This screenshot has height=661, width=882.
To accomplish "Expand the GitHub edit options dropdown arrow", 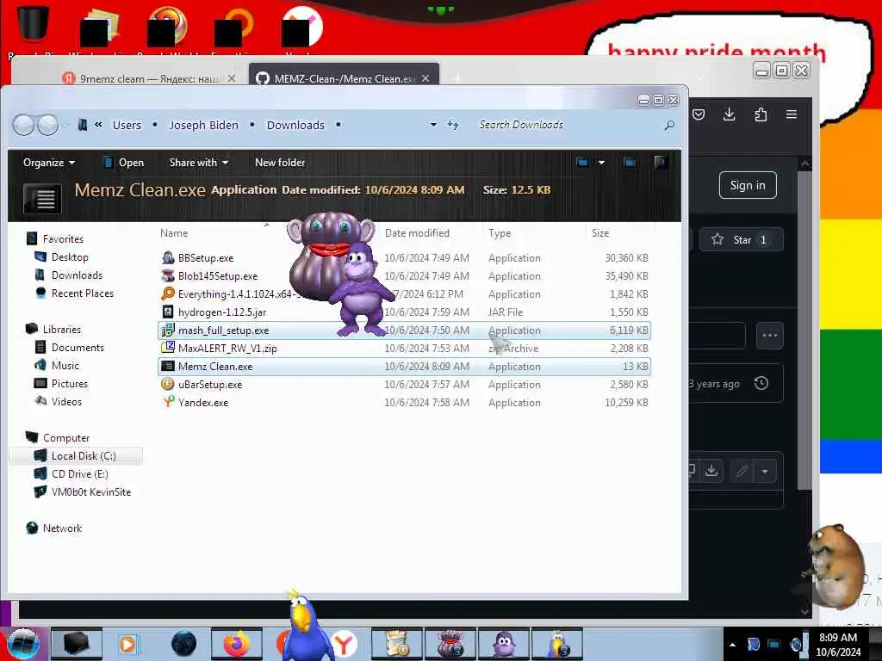I will 765,471.
